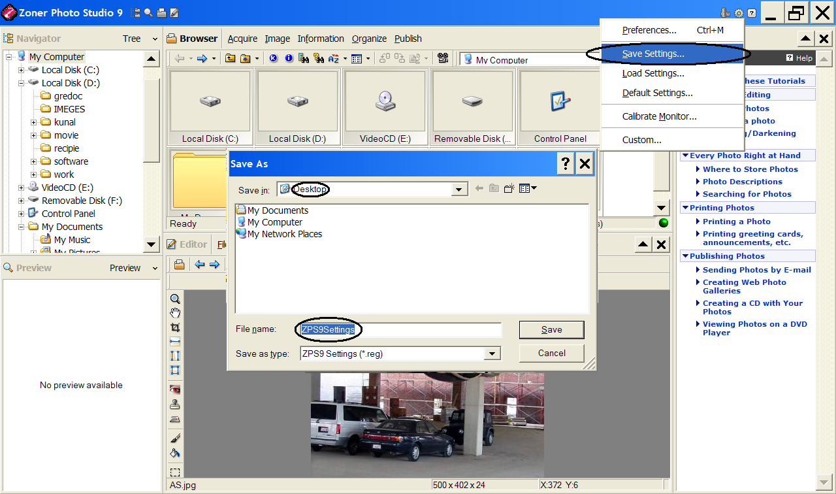836x494 pixels.
Task: Click the pencil editor icon in title bar
Action: (174, 12)
